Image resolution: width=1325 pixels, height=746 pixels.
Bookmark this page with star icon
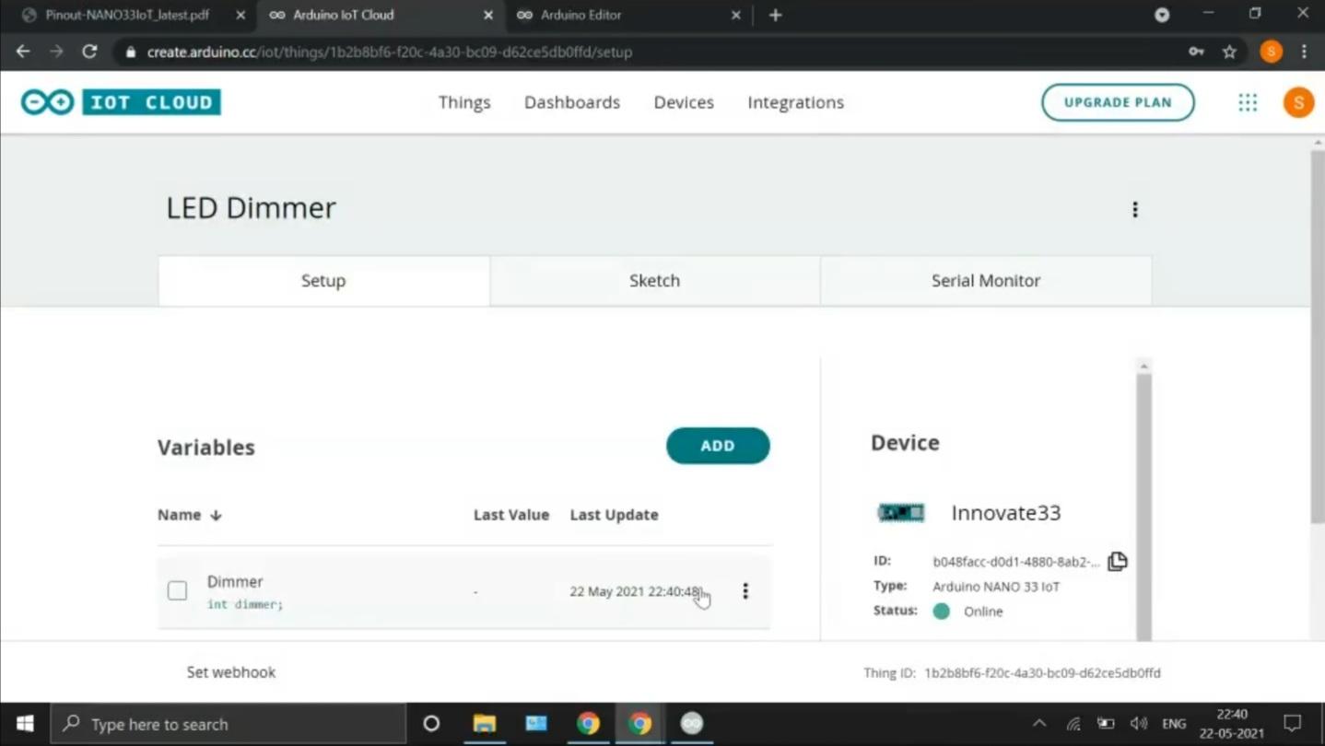[x=1229, y=52]
